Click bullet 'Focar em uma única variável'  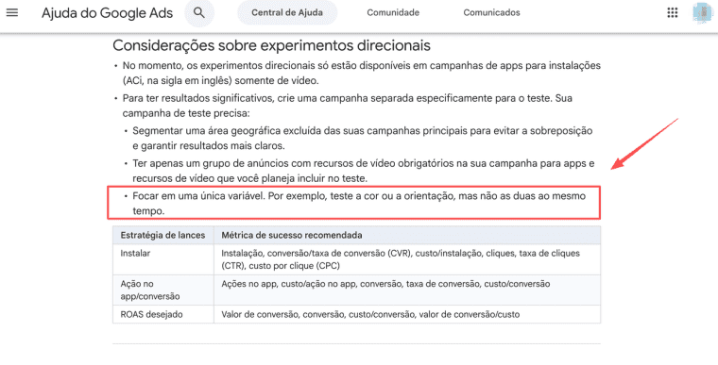click(359, 204)
